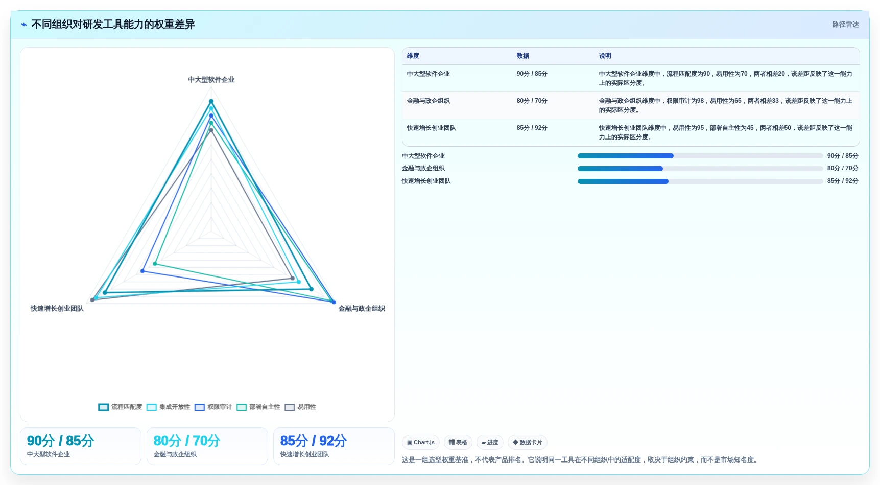880x485 pixels.
Task: Toggle the 流程匹配度 legend swatch
Action: tap(104, 407)
